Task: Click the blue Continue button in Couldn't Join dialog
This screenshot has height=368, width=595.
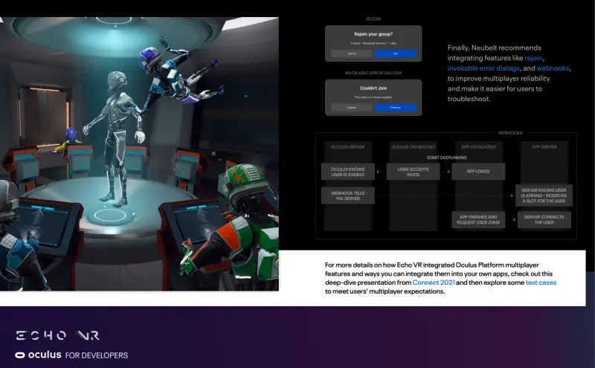Action: [395, 107]
